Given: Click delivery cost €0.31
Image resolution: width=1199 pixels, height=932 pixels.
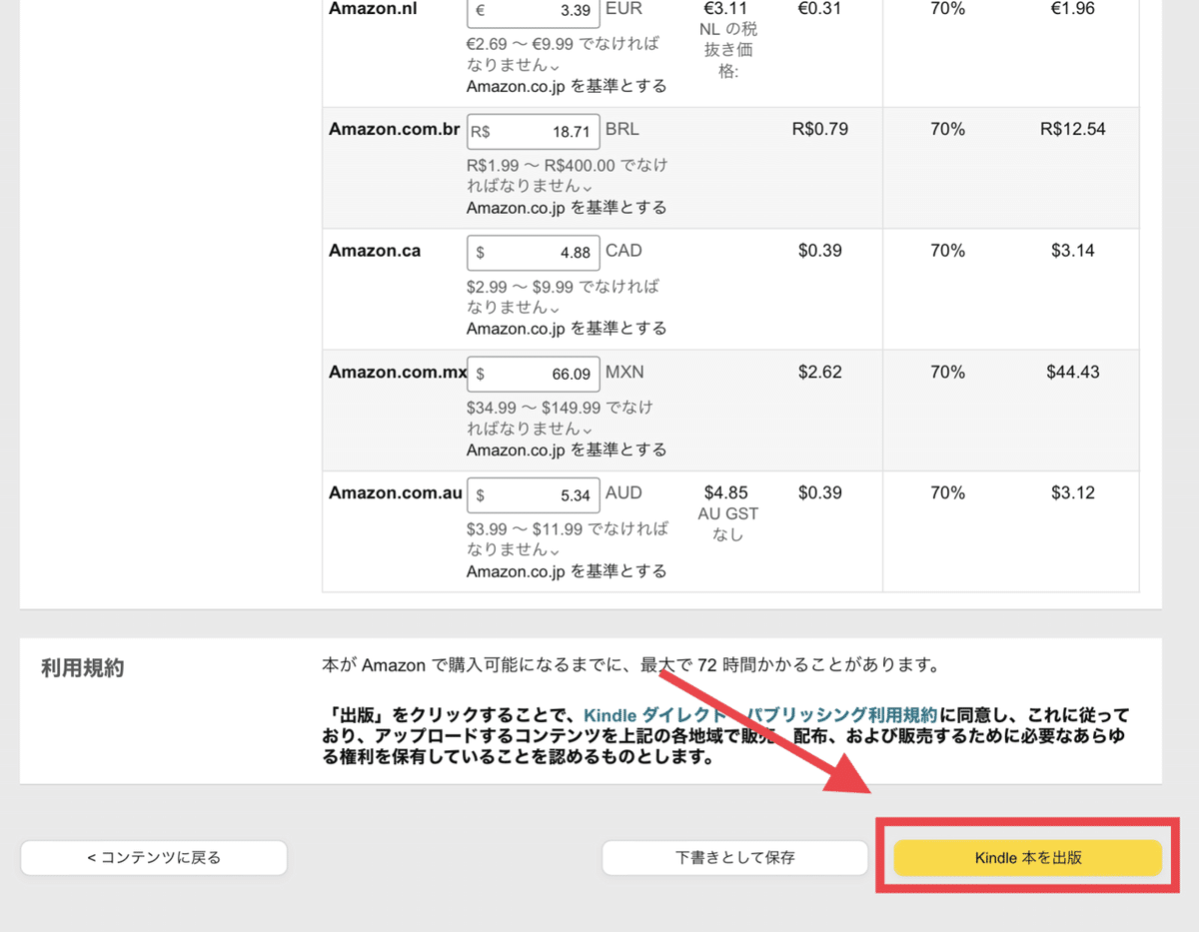Looking at the screenshot, I should (x=819, y=9).
